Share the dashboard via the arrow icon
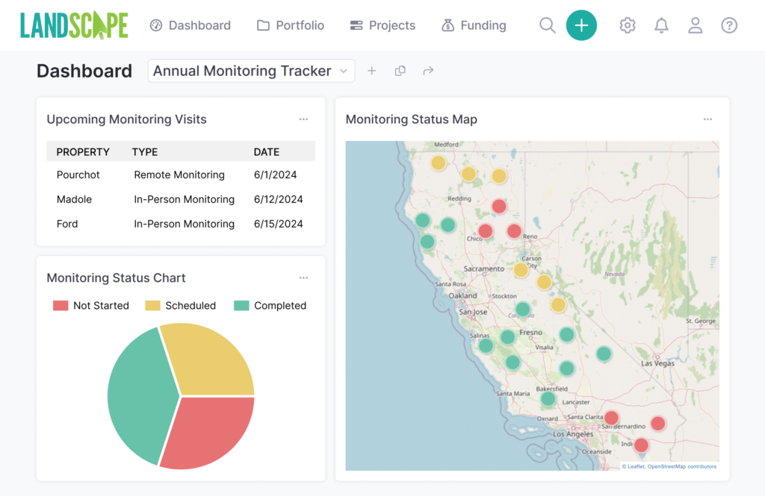The image size is (765, 496). [427, 70]
